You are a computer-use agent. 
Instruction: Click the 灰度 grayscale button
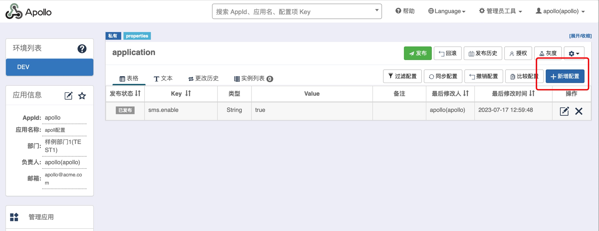(x=548, y=53)
